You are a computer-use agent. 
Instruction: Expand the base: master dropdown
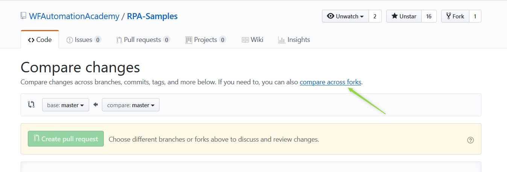pos(65,105)
